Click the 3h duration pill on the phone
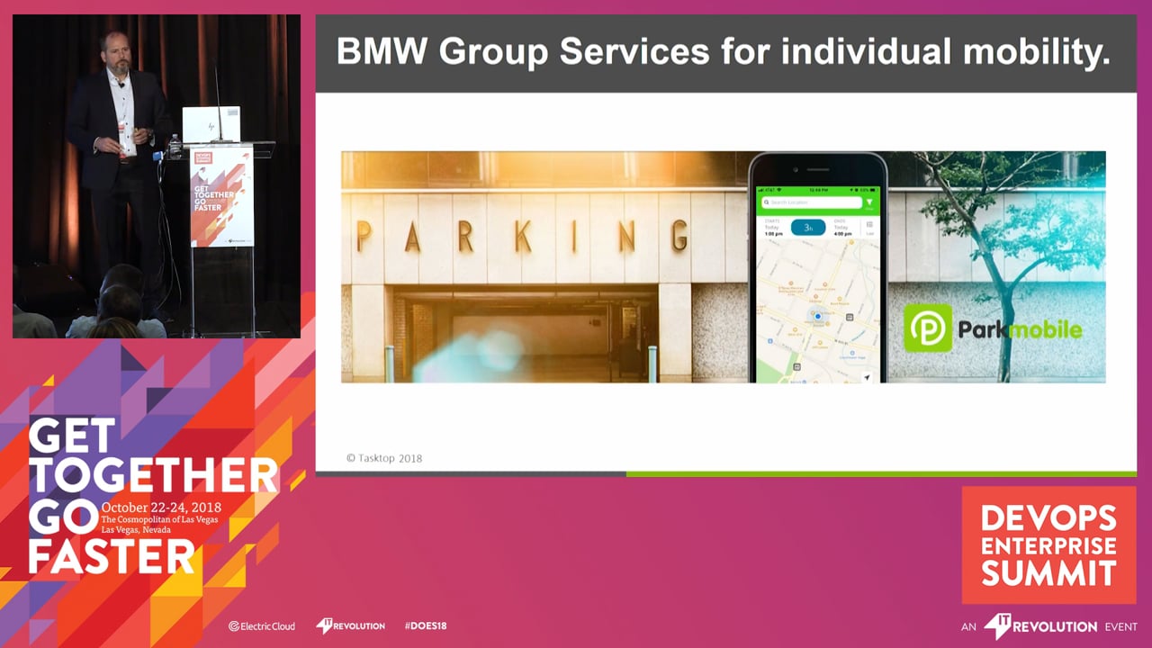The width and height of the screenshot is (1152, 648). 808,228
